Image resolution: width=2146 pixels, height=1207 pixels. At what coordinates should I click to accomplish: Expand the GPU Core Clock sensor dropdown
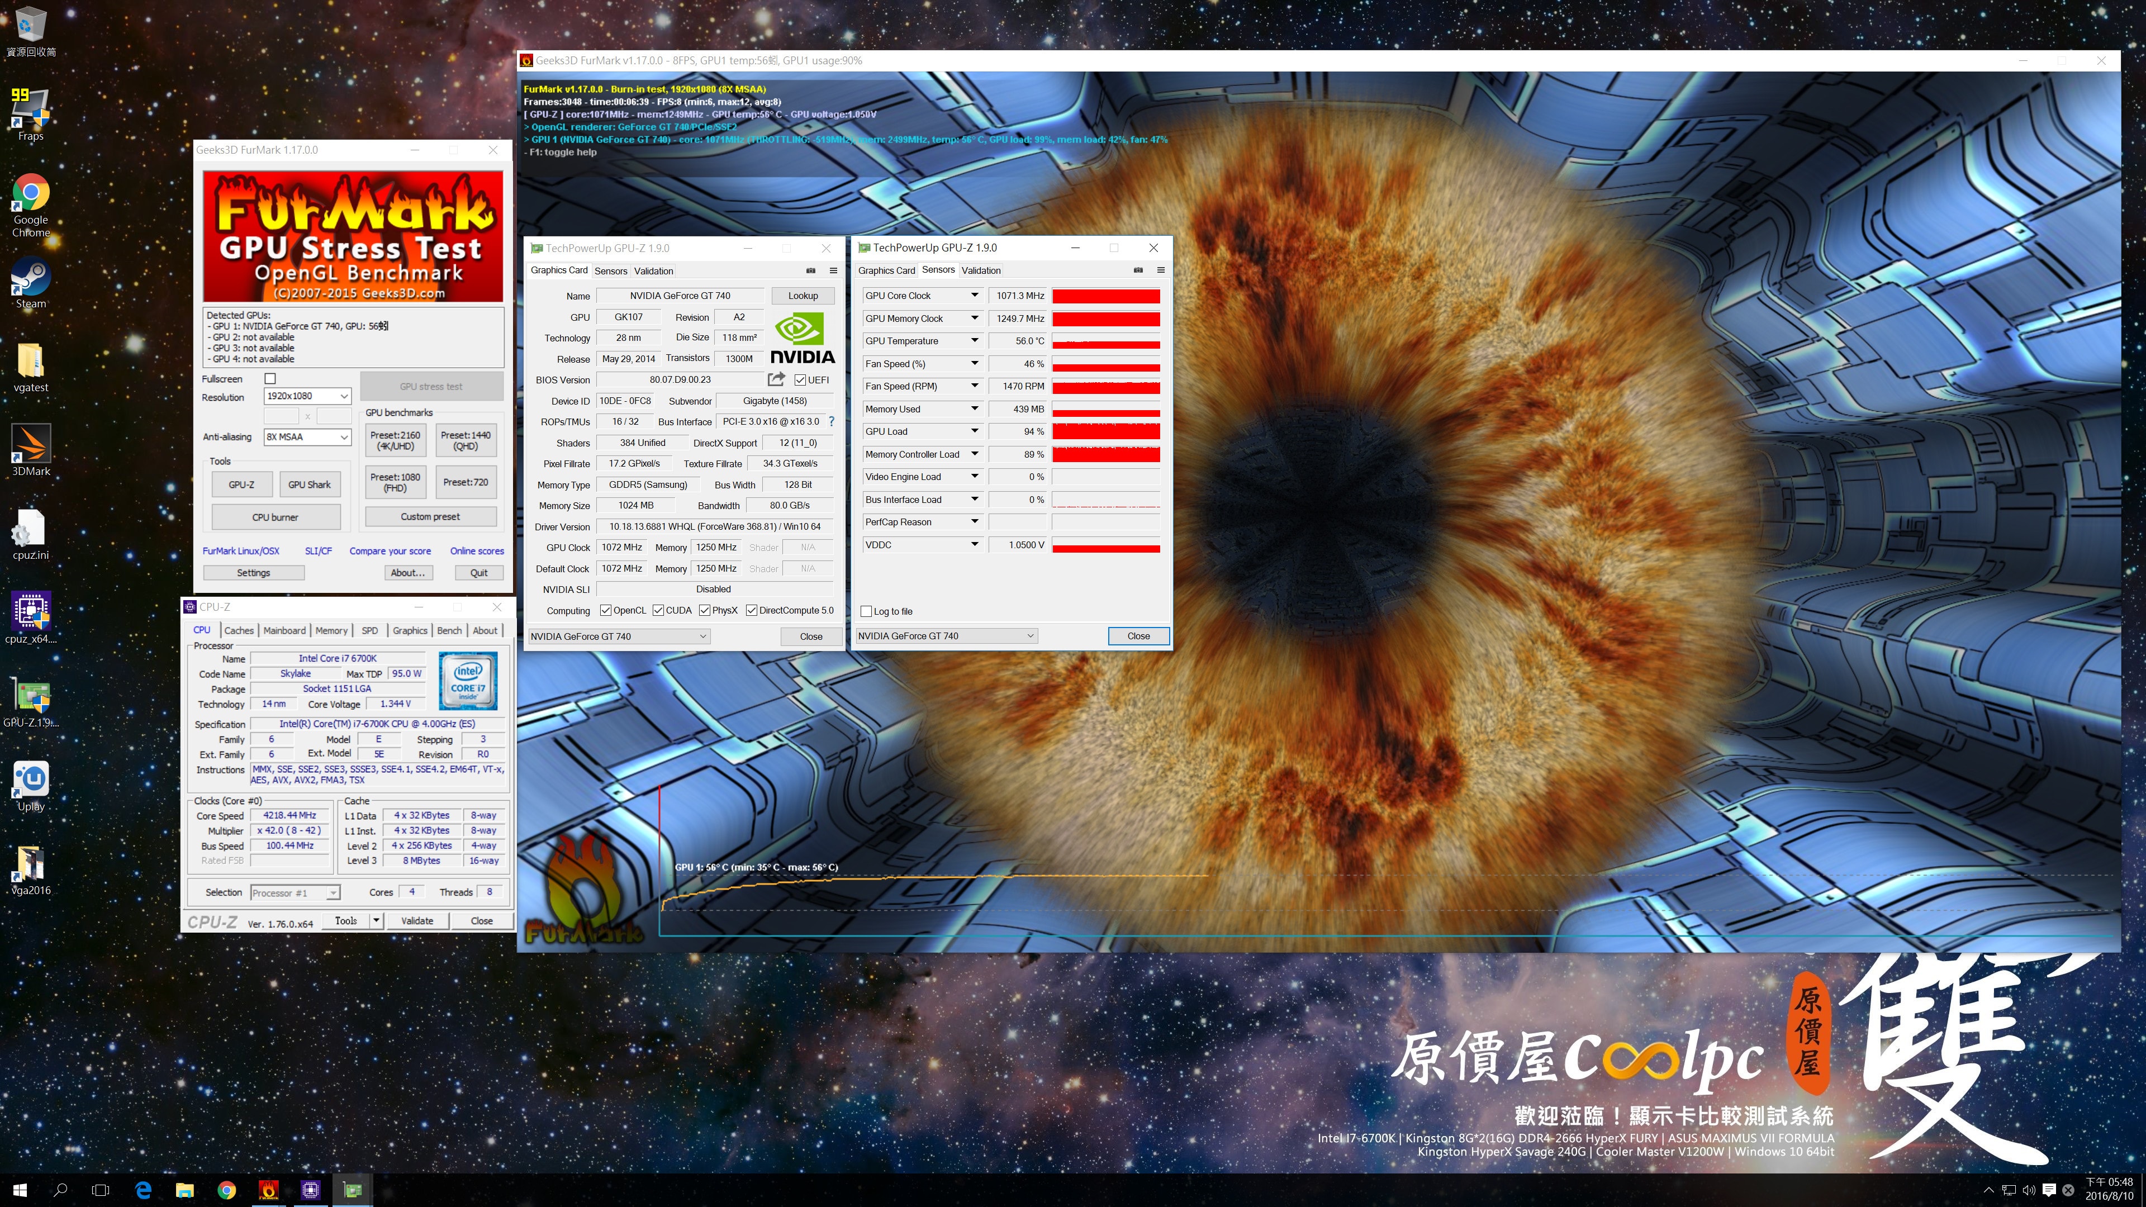(974, 296)
